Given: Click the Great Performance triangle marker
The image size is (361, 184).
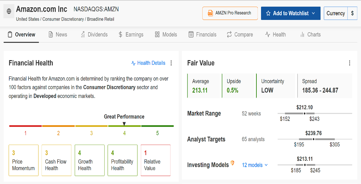Looking at the screenshot, I should click(124, 124).
